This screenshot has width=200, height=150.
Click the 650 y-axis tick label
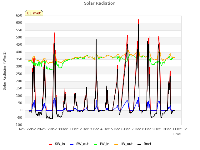pyautogui.click(x=19, y=15)
